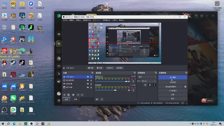224x126 pixels.
Task: Delete the selected source with the trash icon
Action: point(69,95)
